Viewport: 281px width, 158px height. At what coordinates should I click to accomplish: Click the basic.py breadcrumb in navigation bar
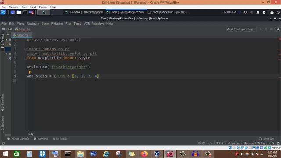(x=23, y=29)
